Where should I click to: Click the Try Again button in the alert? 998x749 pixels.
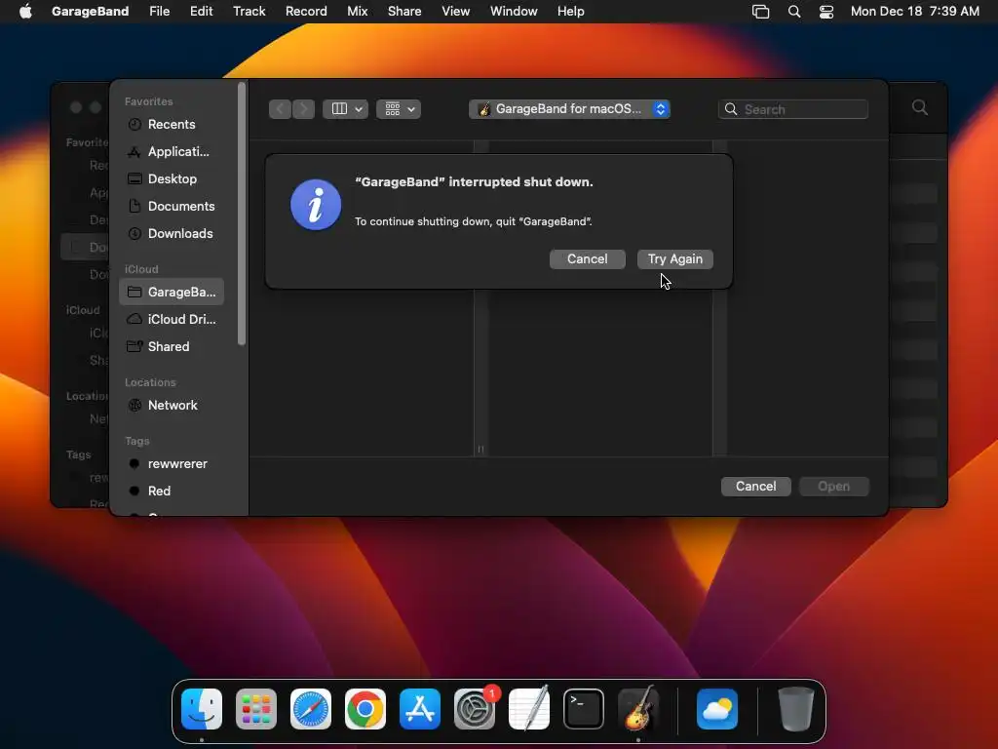click(x=674, y=259)
